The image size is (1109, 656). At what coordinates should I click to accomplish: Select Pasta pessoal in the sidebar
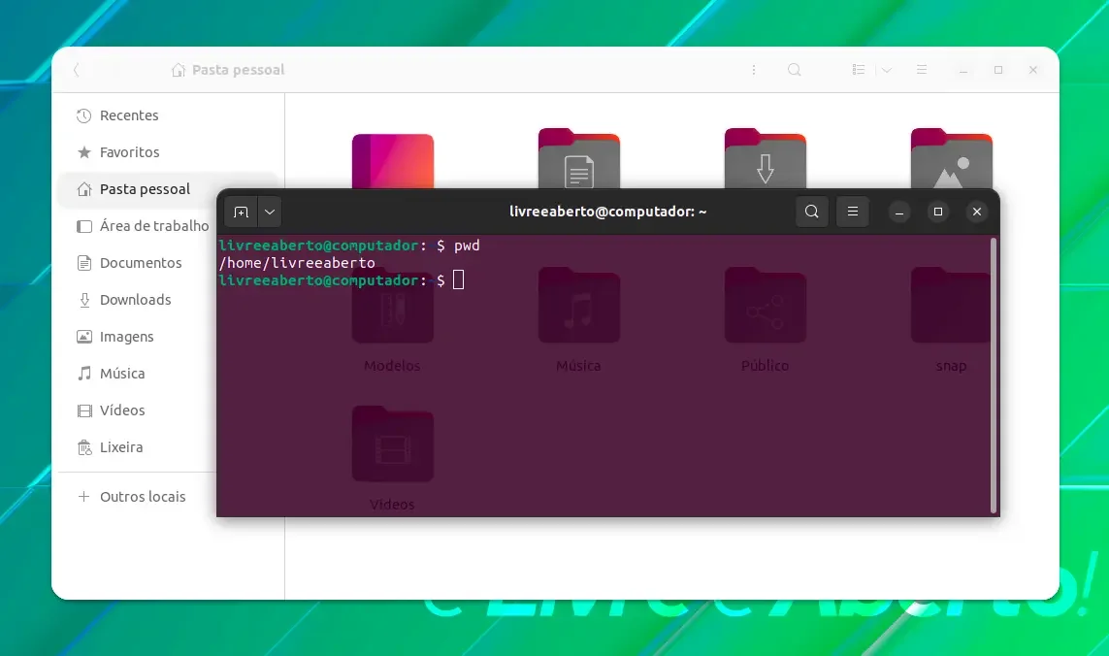click(x=168, y=189)
